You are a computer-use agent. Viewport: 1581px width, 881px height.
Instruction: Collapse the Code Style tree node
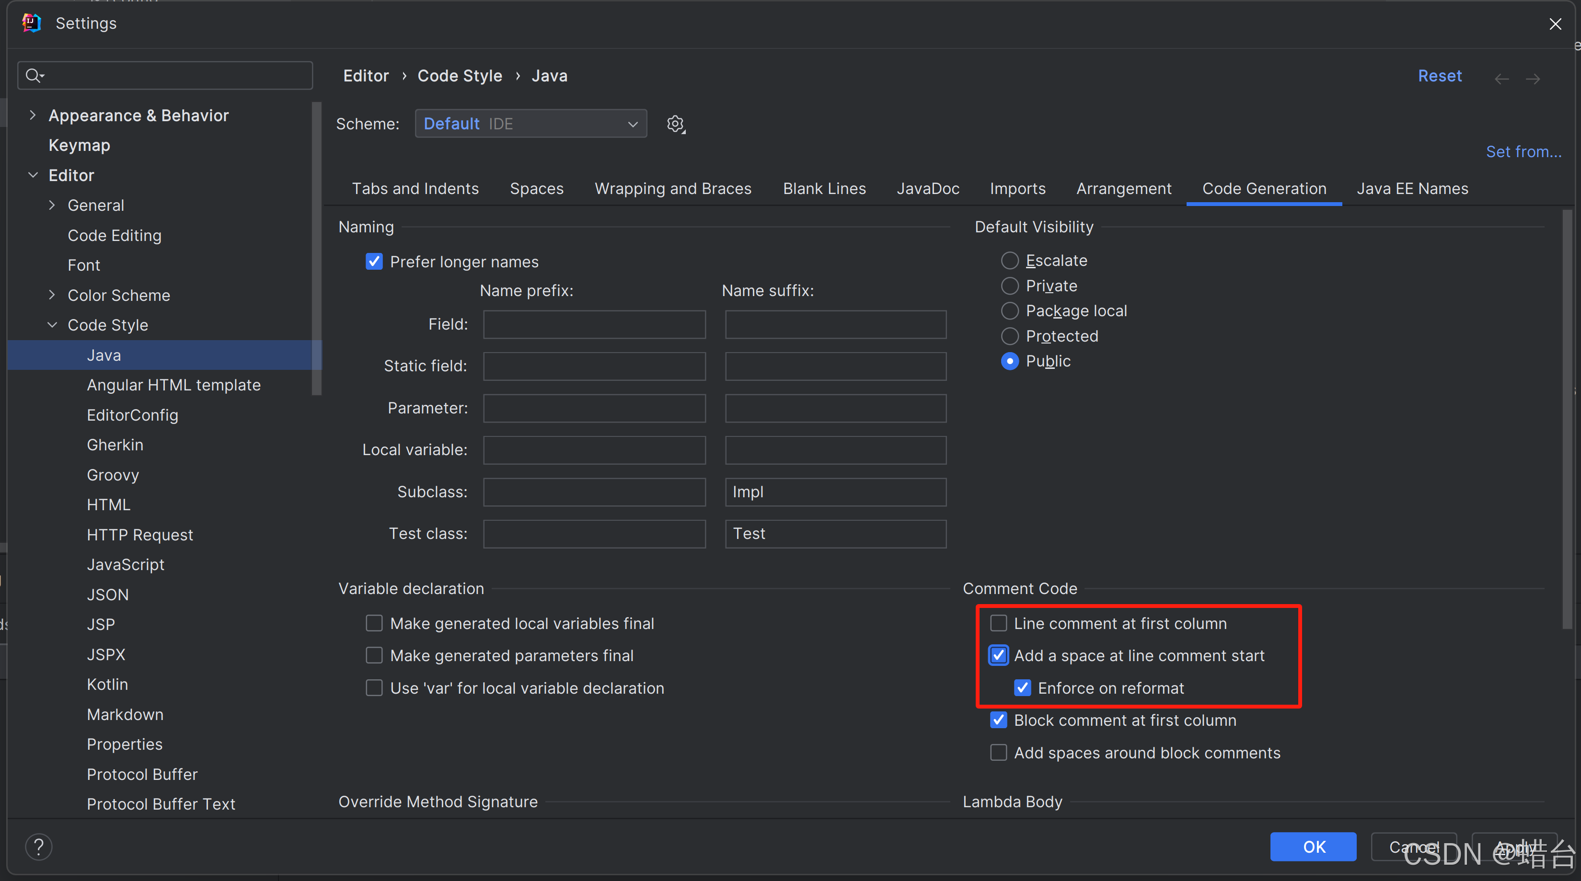(x=52, y=324)
